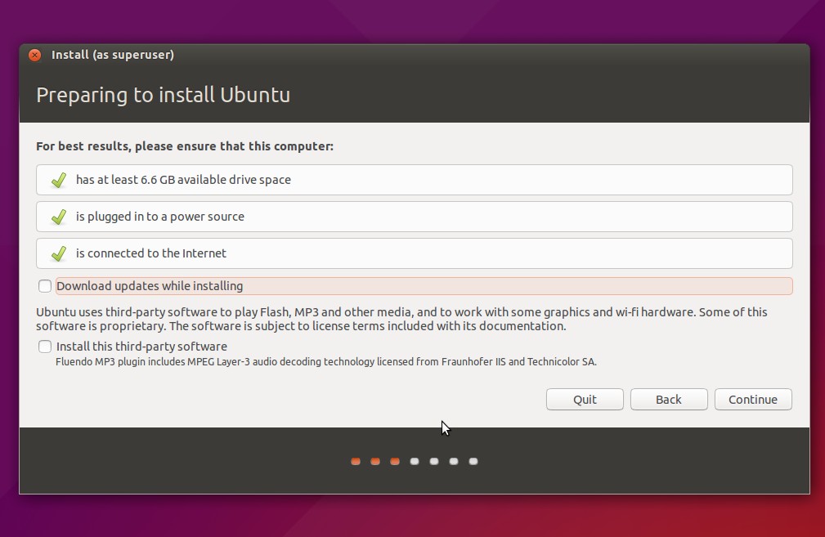
Task: Close the Install window with red button
Action: click(34, 56)
